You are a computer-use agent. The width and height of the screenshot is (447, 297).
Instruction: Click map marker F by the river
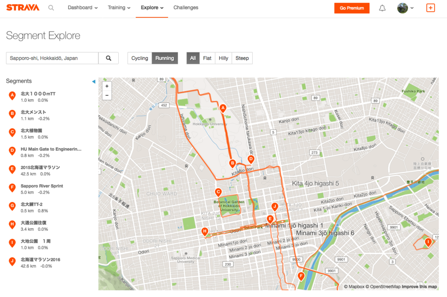click(301, 276)
